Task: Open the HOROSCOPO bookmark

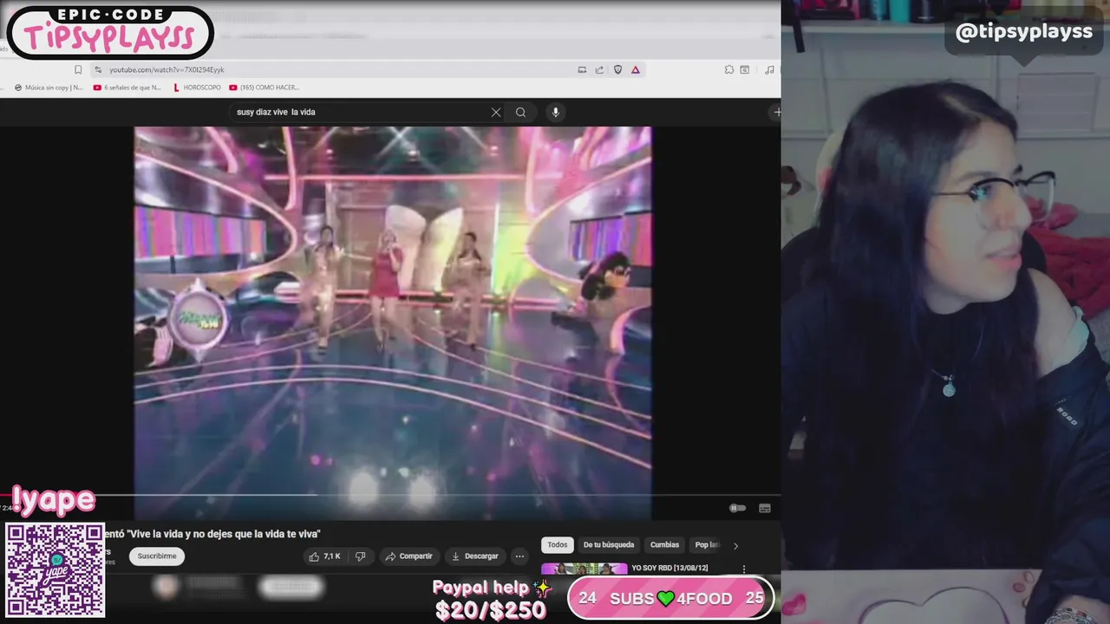Action: click(x=197, y=88)
